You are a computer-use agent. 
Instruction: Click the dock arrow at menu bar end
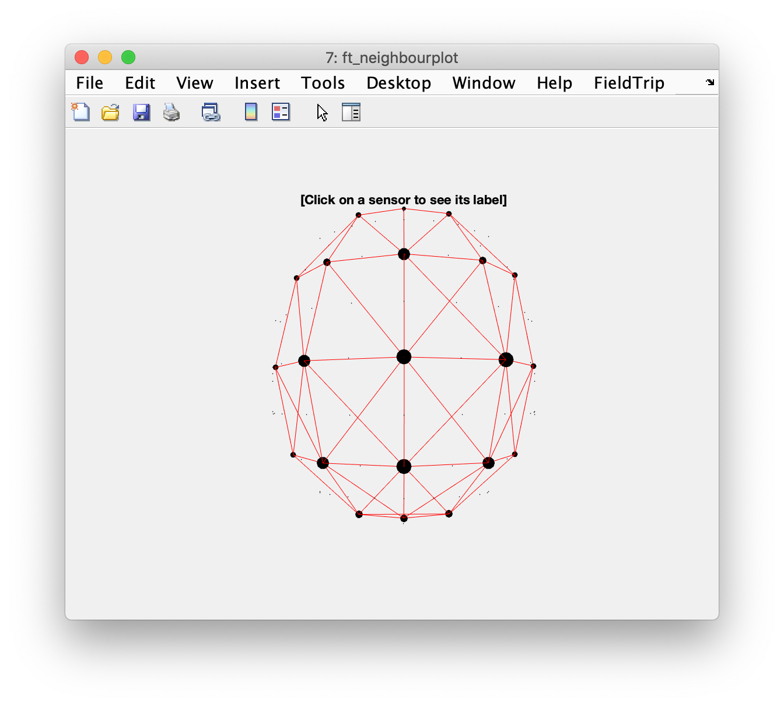pyautogui.click(x=710, y=82)
